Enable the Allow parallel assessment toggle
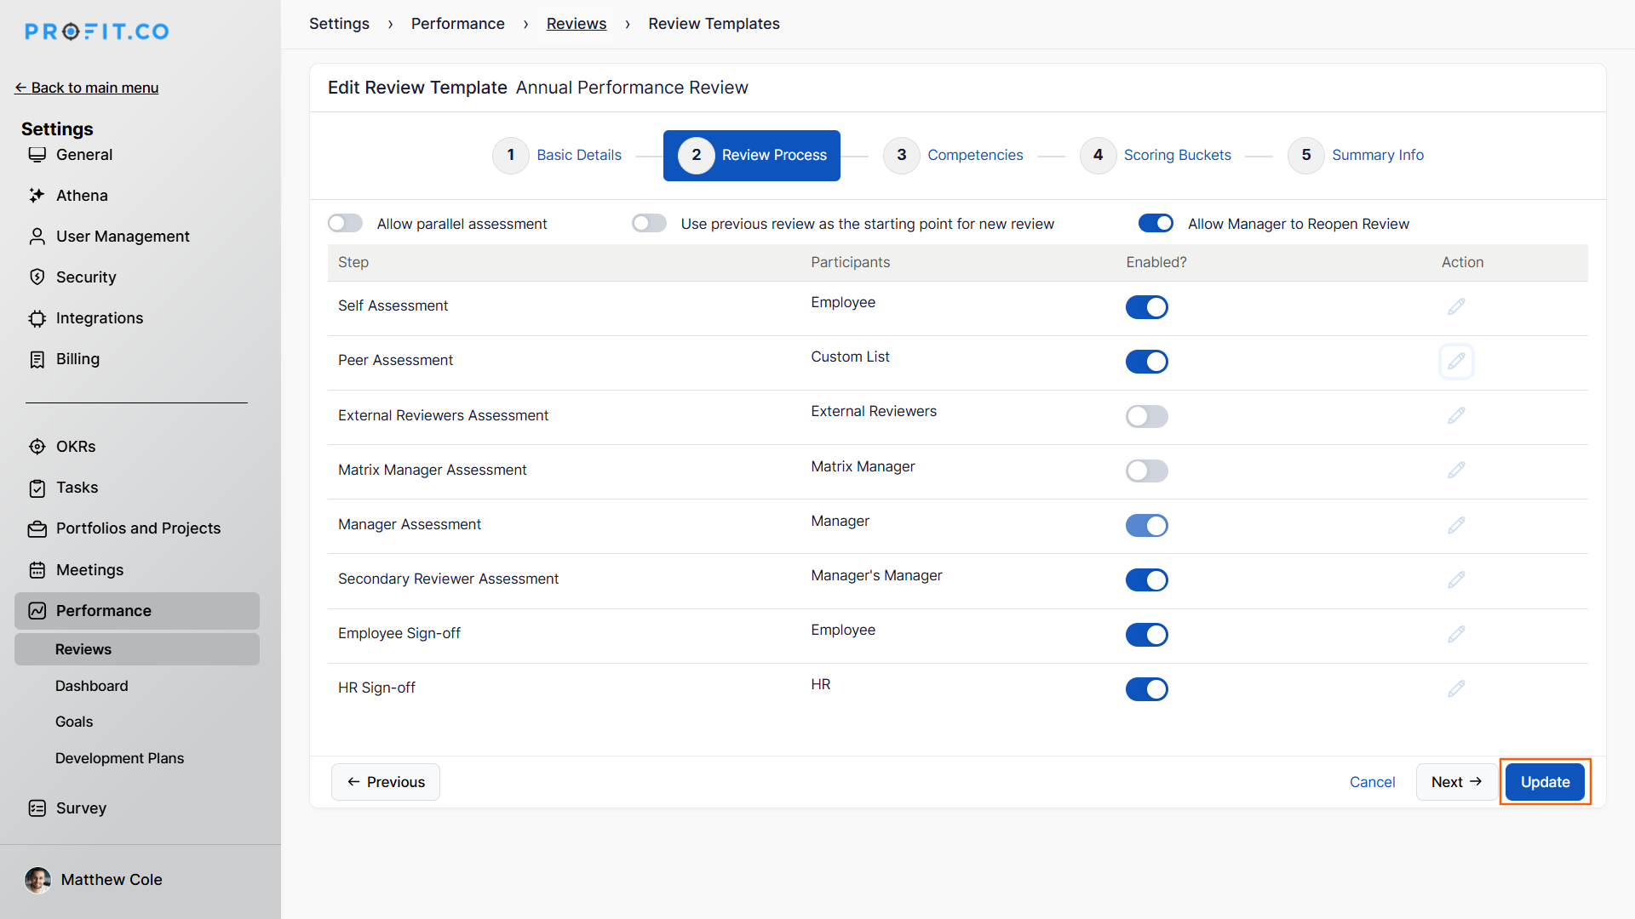Screen dimensions: 1635x919 [345, 223]
